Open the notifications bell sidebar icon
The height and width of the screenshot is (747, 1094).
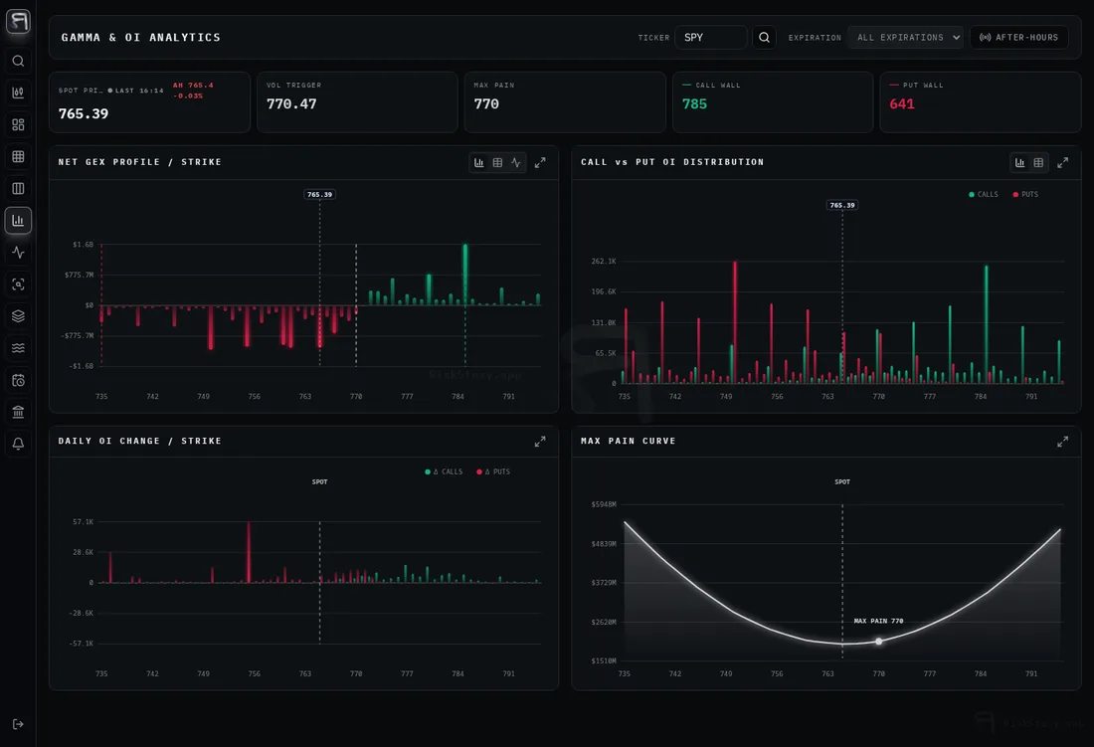coord(18,444)
